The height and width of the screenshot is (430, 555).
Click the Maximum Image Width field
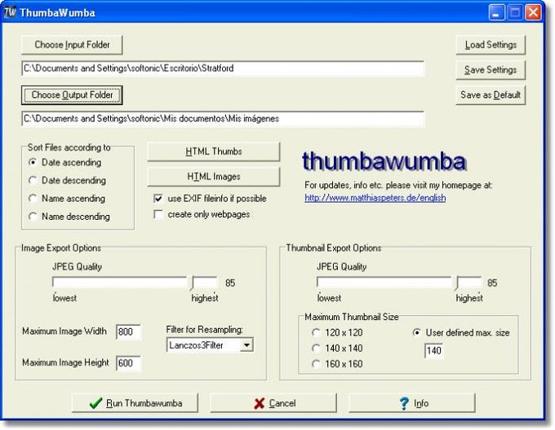click(128, 331)
